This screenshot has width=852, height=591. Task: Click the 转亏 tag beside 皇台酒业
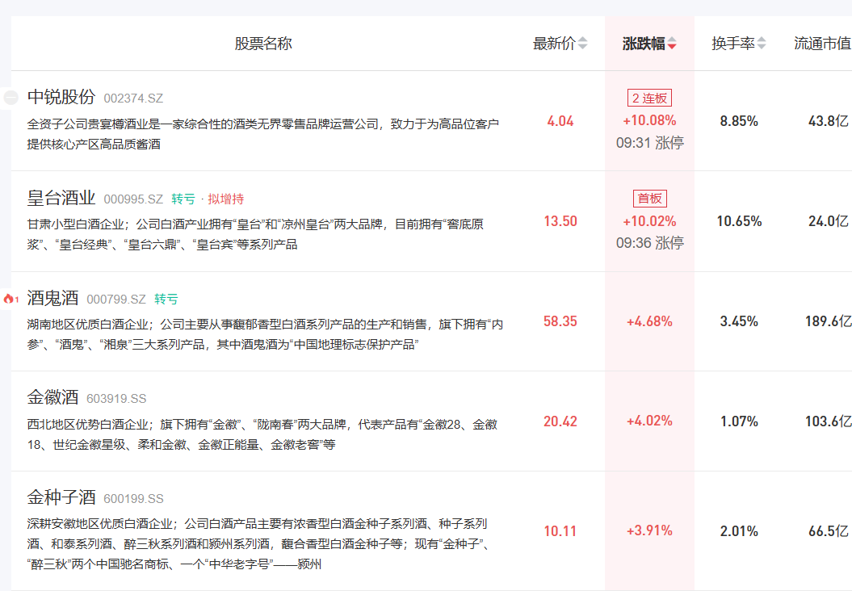click(183, 199)
